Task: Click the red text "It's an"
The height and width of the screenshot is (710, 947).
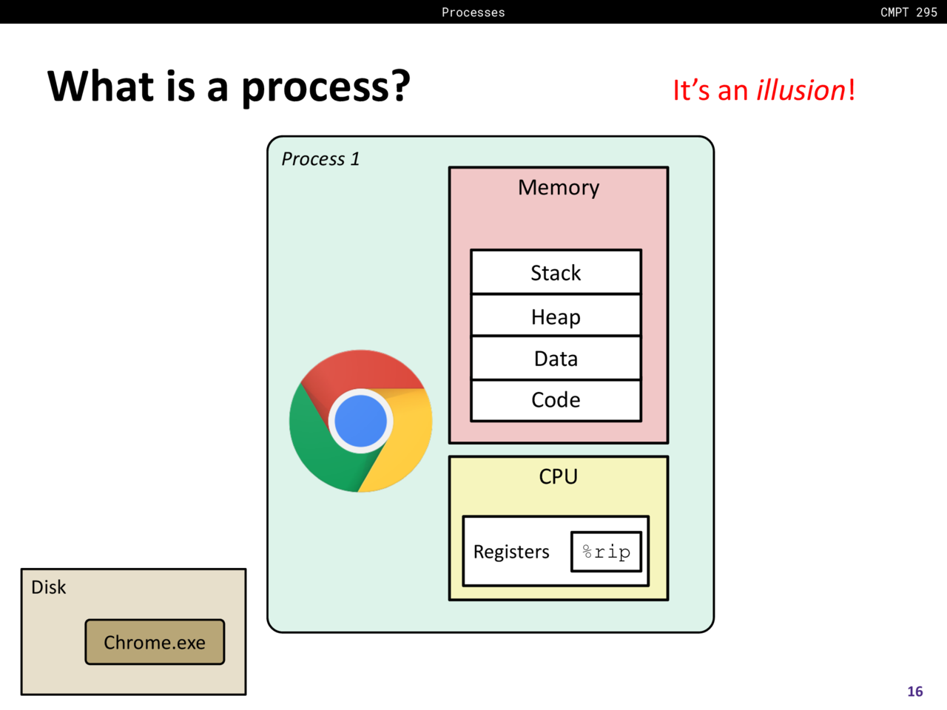Action: (710, 90)
